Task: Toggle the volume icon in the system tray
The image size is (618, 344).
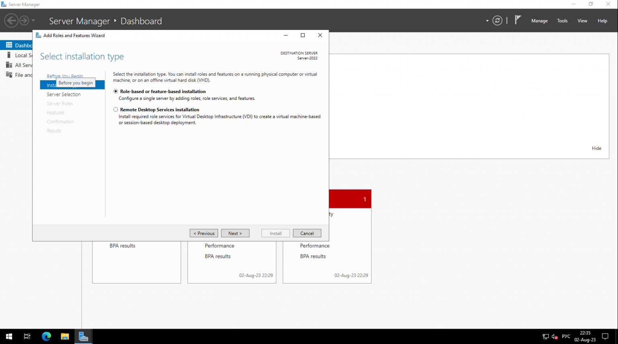Action: tap(554, 336)
